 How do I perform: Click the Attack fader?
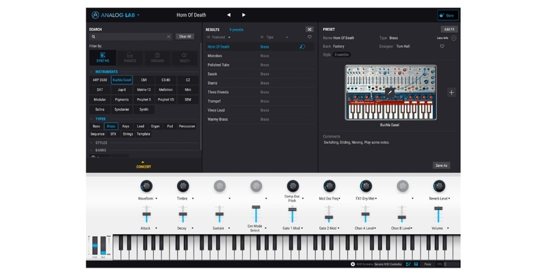point(146,214)
